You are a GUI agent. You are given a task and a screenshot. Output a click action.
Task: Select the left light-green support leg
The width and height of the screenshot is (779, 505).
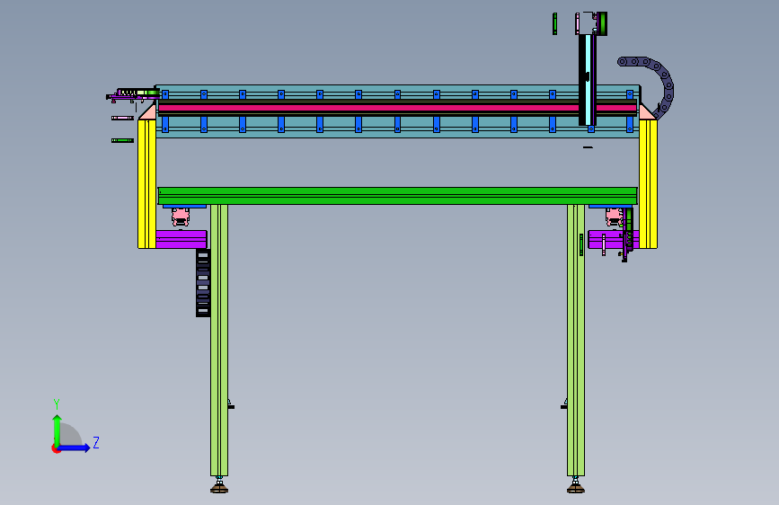[219, 340]
